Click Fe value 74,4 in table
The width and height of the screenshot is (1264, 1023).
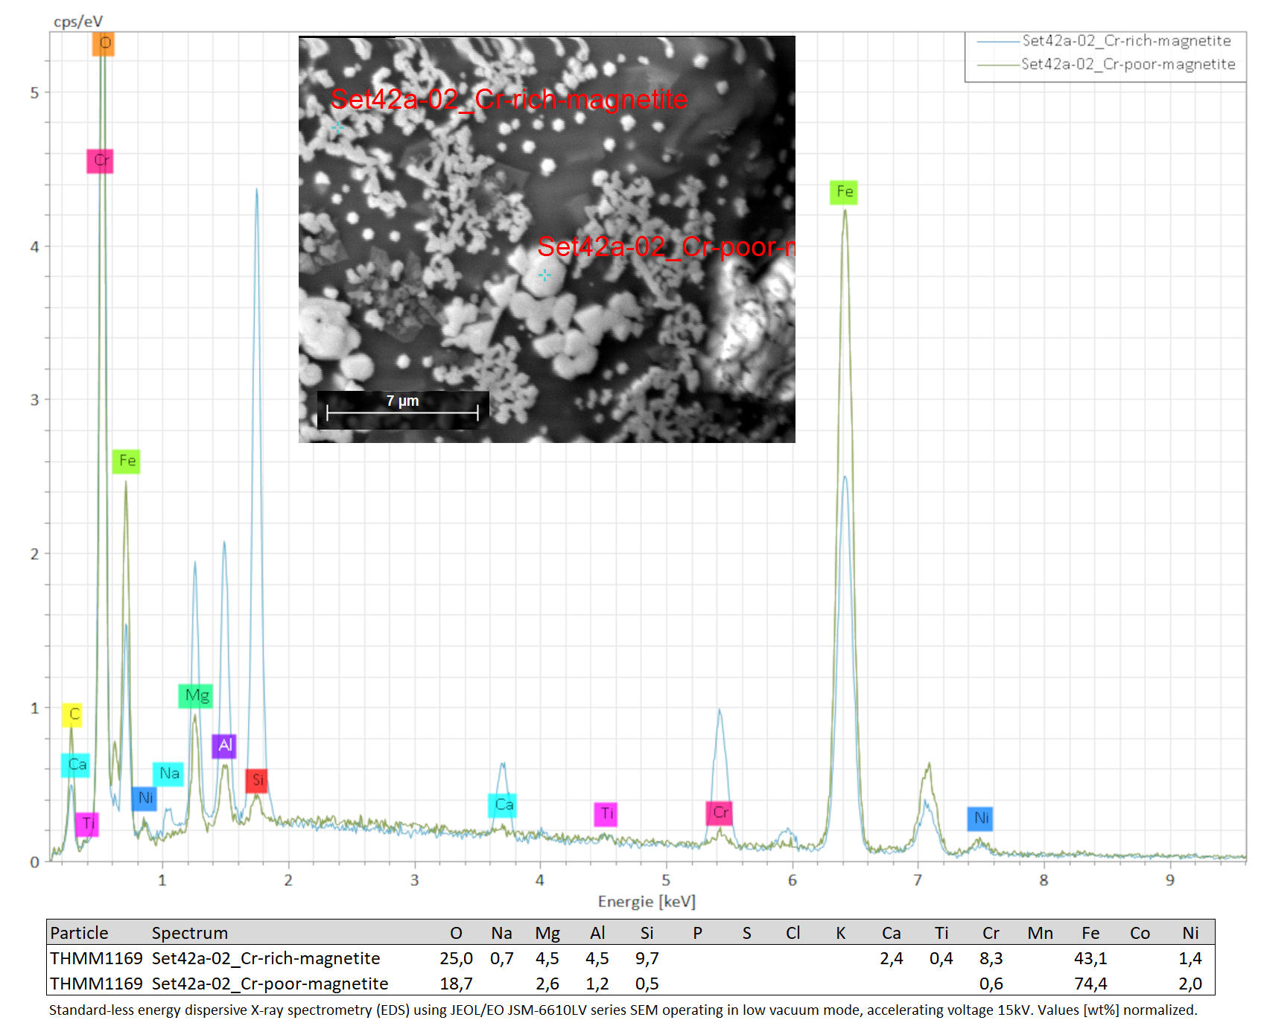1090,984
